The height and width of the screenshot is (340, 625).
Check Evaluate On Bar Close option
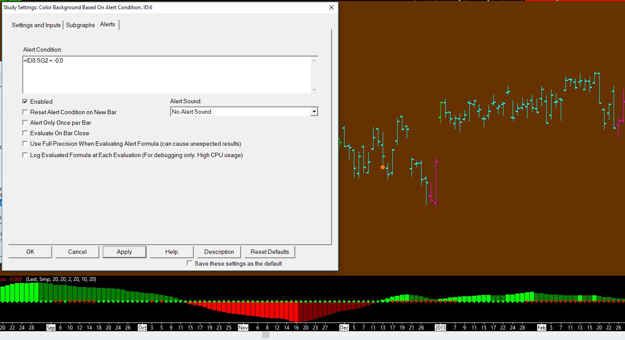point(25,133)
